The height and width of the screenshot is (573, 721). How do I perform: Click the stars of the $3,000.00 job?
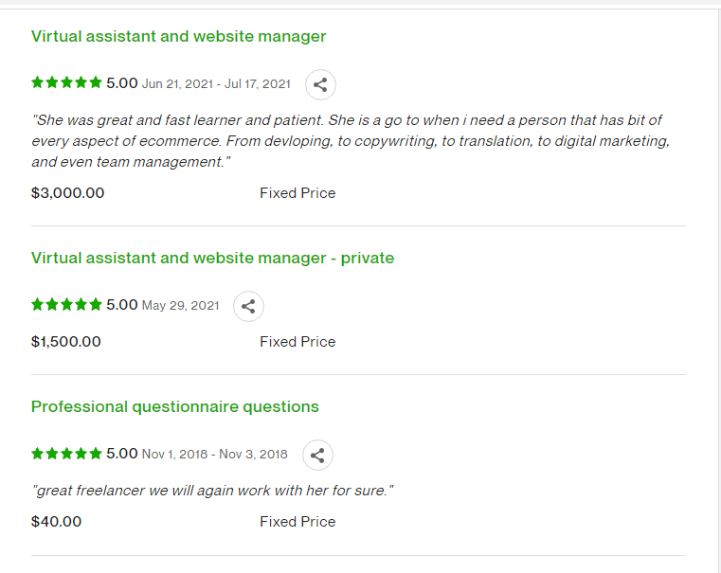tap(66, 82)
